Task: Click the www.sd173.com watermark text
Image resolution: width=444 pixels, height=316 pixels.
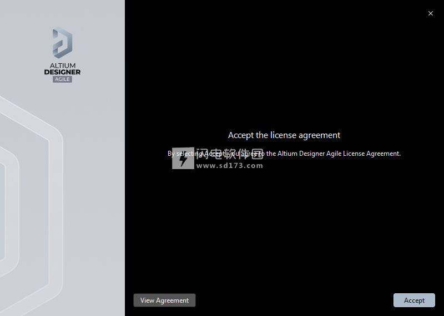Action: (229, 165)
